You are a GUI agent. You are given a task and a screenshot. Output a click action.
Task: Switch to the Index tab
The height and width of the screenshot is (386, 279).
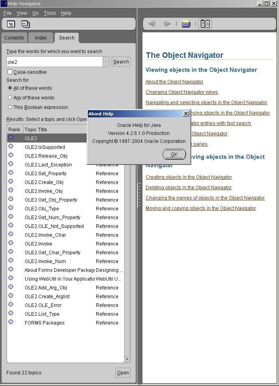click(x=41, y=38)
